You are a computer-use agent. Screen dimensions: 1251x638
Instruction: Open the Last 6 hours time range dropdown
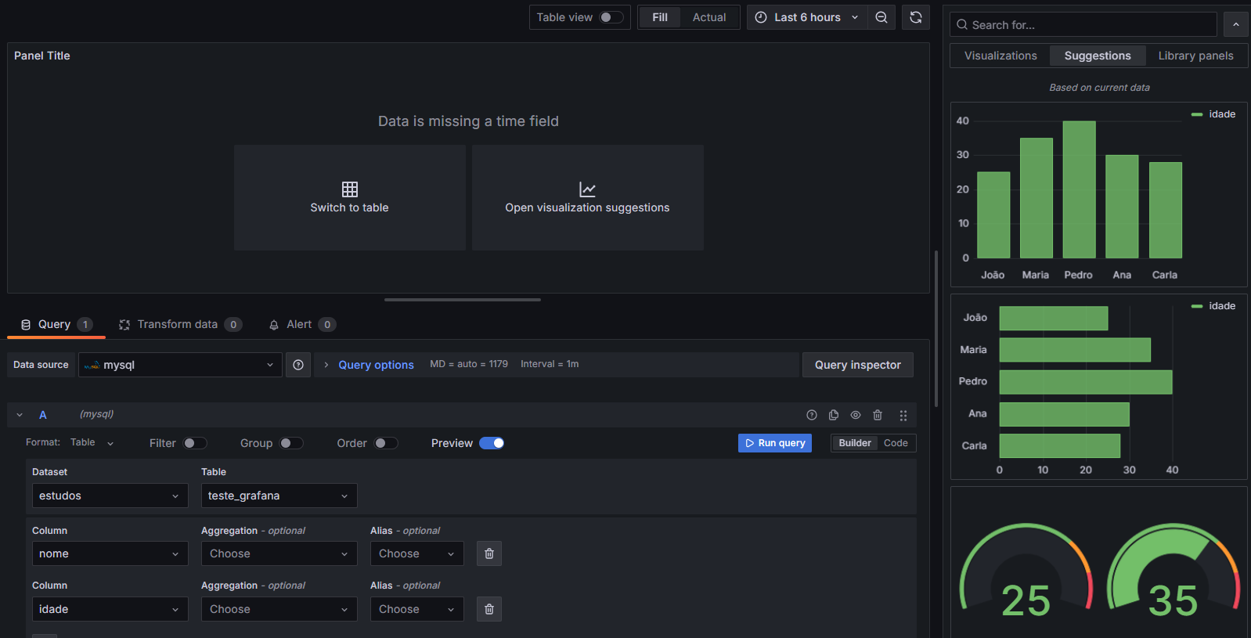click(x=807, y=17)
